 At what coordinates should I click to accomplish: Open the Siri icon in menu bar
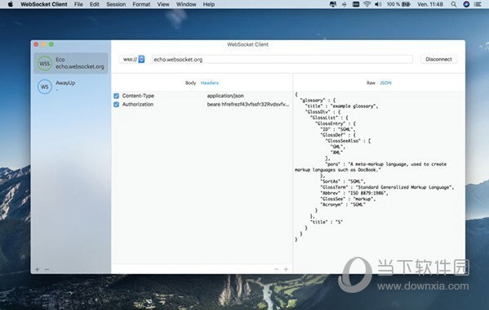[466, 4]
